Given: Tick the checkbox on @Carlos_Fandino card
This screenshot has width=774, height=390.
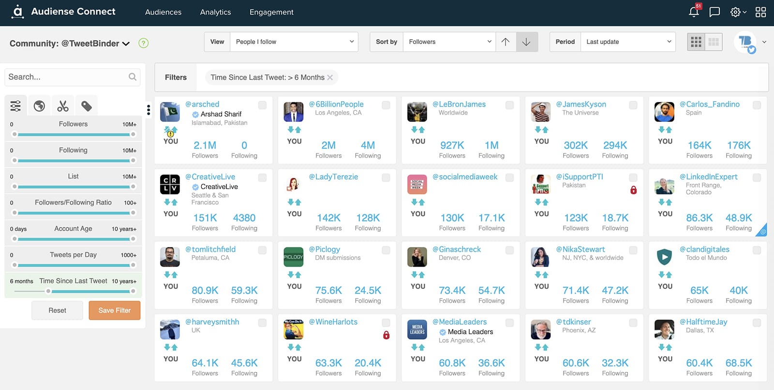Looking at the screenshot, I should [x=757, y=105].
